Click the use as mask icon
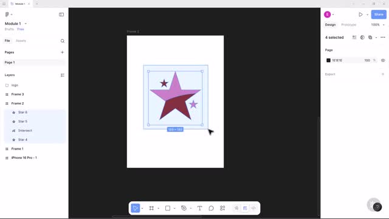The image size is (389, 219). (362, 38)
